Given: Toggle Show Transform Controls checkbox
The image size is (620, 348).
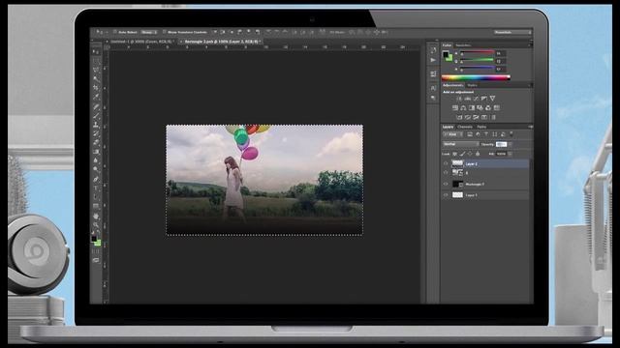Looking at the screenshot, I should 164,32.
